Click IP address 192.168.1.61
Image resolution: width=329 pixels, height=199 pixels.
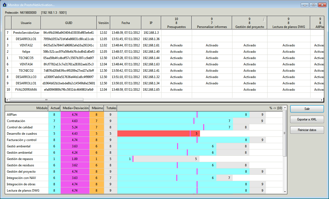click(151, 45)
